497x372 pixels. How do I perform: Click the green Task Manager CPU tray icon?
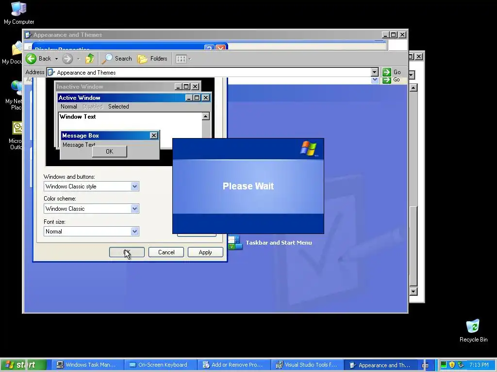[x=444, y=365]
